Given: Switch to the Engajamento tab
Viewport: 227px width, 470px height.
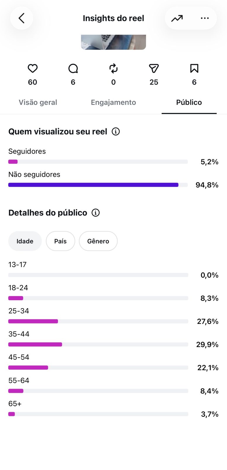Looking at the screenshot, I should pos(113,102).
